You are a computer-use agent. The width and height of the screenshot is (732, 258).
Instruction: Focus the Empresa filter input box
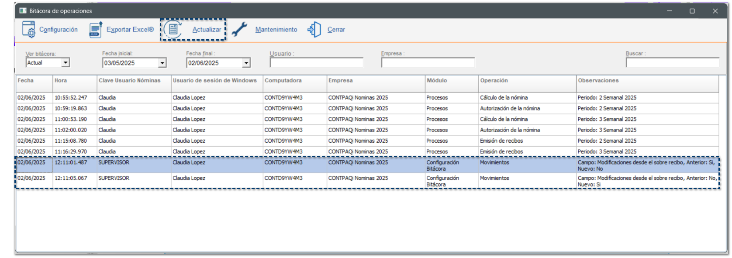click(428, 63)
